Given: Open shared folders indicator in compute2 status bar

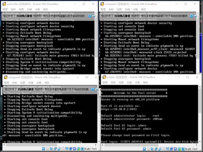Looking at the screenshot, I should (x=63, y=149).
